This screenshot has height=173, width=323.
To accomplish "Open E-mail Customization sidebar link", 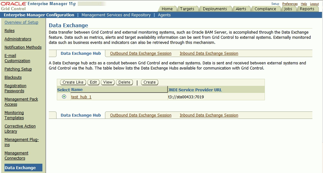I will [17, 58].
